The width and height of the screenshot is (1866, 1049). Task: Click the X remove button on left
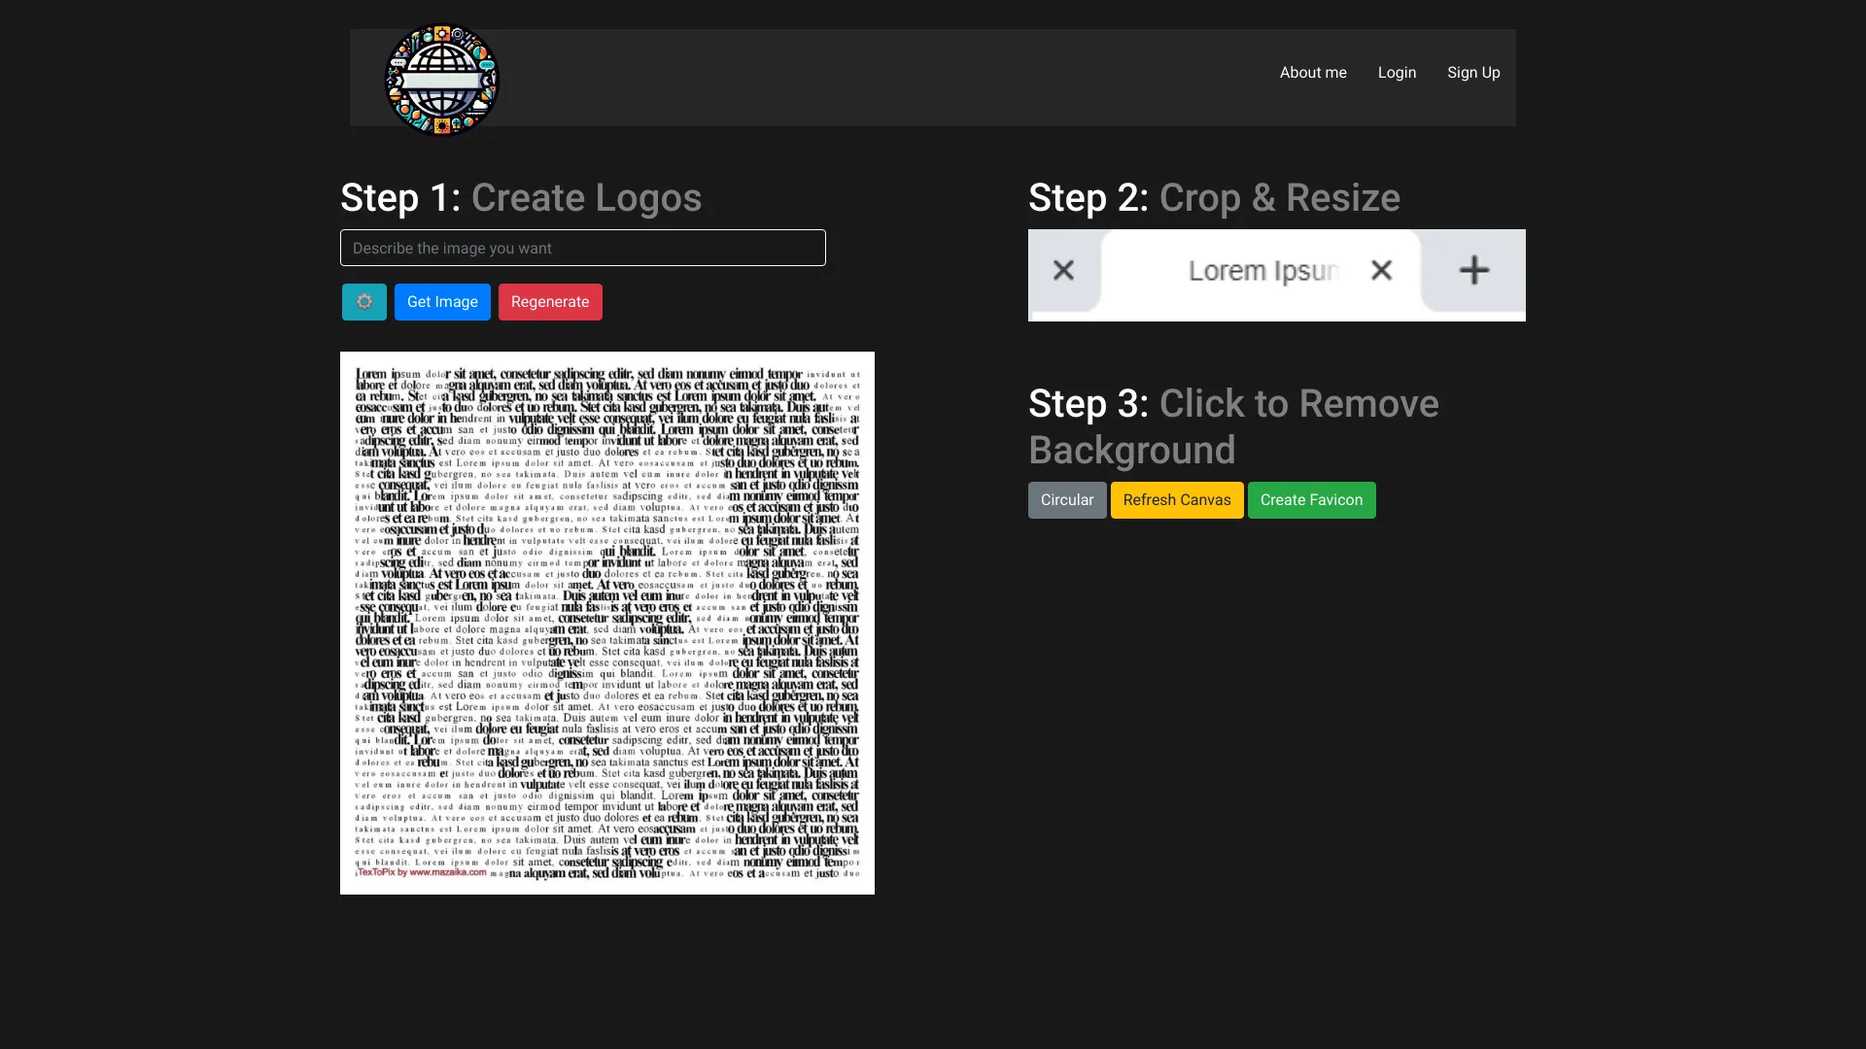pyautogui.click(x=1064, y=269)
